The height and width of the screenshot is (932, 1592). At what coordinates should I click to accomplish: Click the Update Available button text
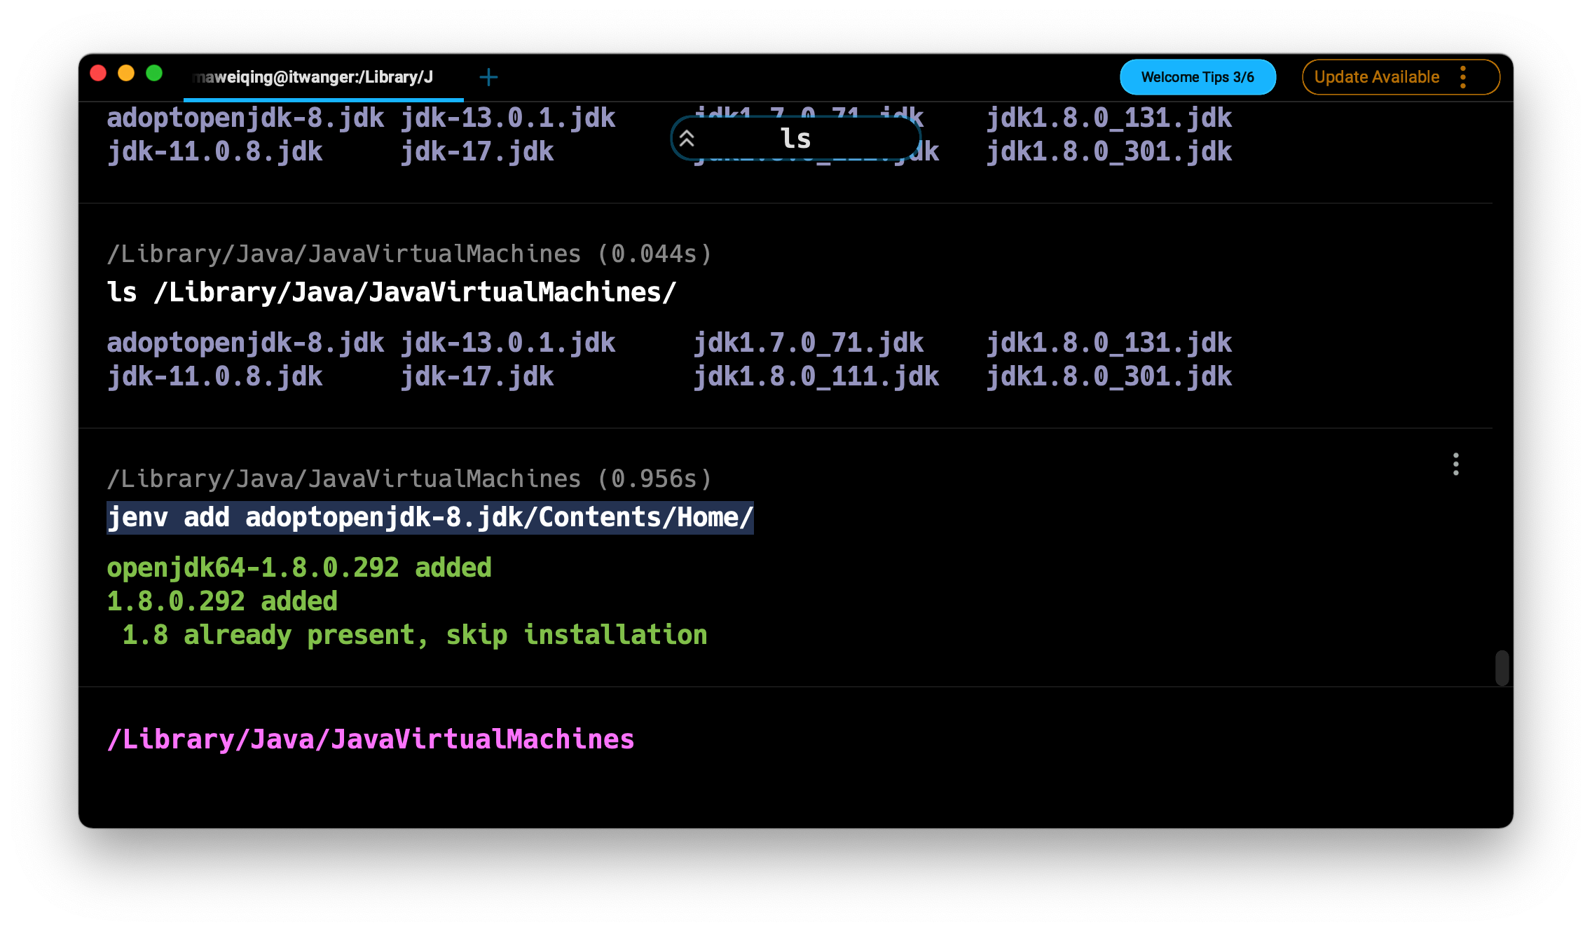point(1376,77)
